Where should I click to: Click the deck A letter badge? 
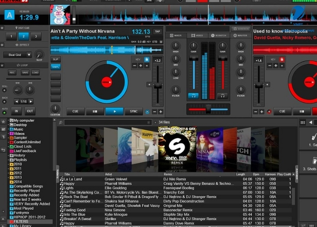tap(10, 15)
